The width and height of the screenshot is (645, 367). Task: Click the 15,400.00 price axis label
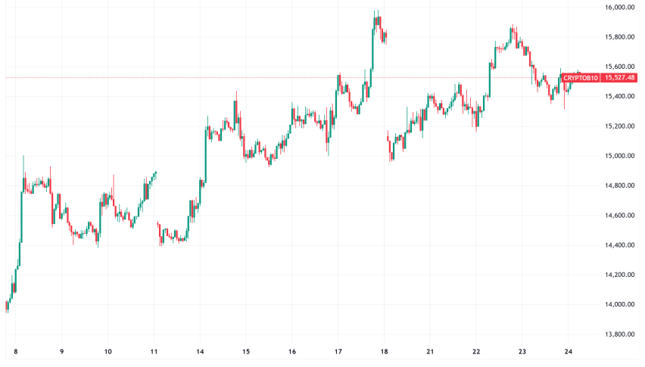pos(619,97)
